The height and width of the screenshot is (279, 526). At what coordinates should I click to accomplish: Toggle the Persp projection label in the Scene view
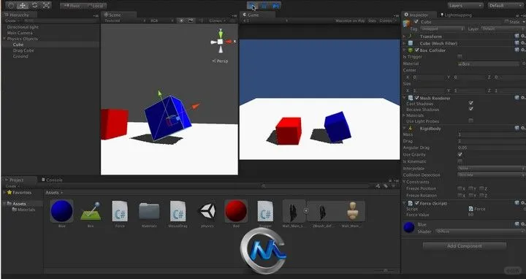tap(220, 61)
